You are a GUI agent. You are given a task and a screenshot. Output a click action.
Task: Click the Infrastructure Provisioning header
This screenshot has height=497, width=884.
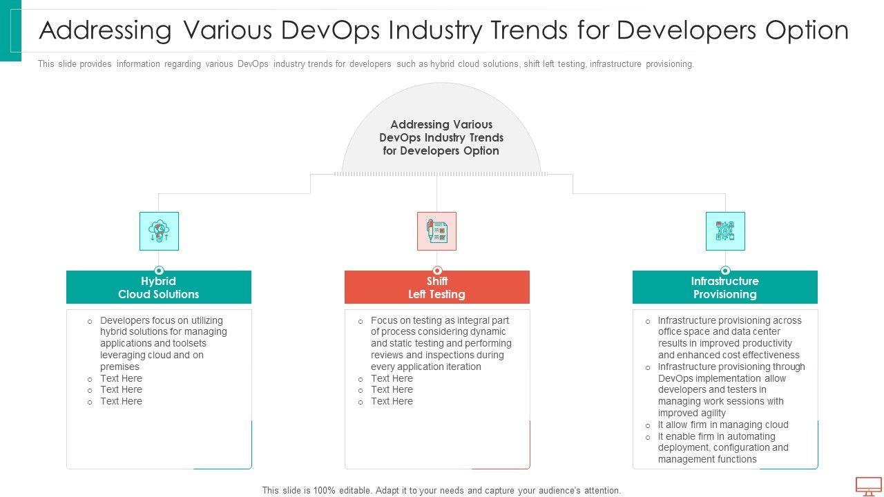pos(725,288)
